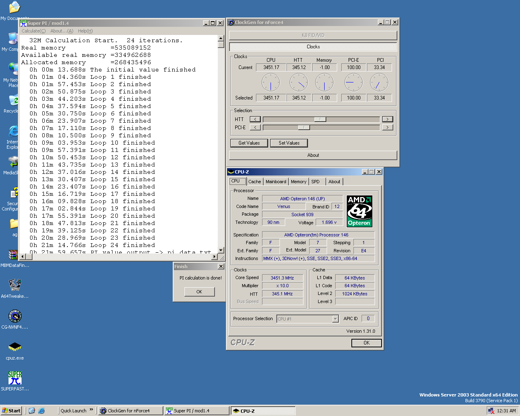Open the SUPERFAST Super PI desktop icon
The width and height of the screenshot is (520, 416).
[15, 378]
